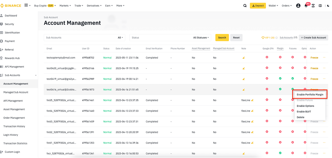The width and height of the screenshot is (332, 158).
Task: Open the Sub Accounts All filter dropdown
Action: (x=120, y=38)
